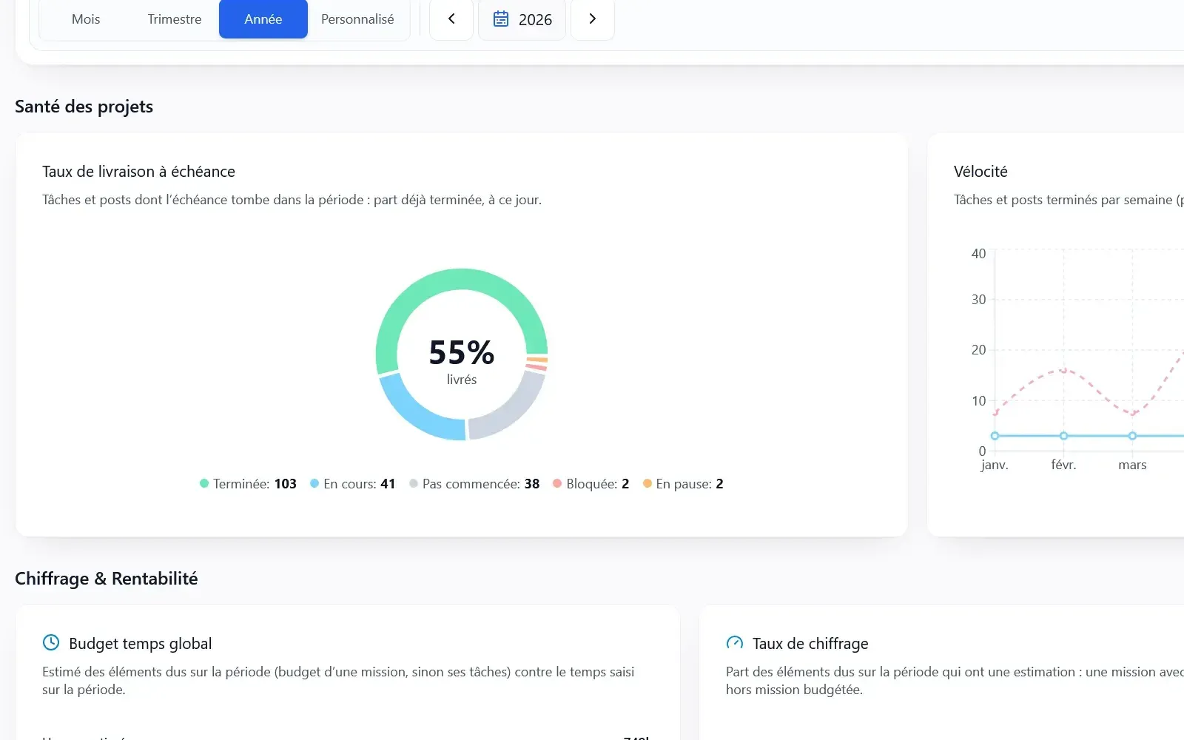Select the Trimestre period tab

tap(175, 19)
